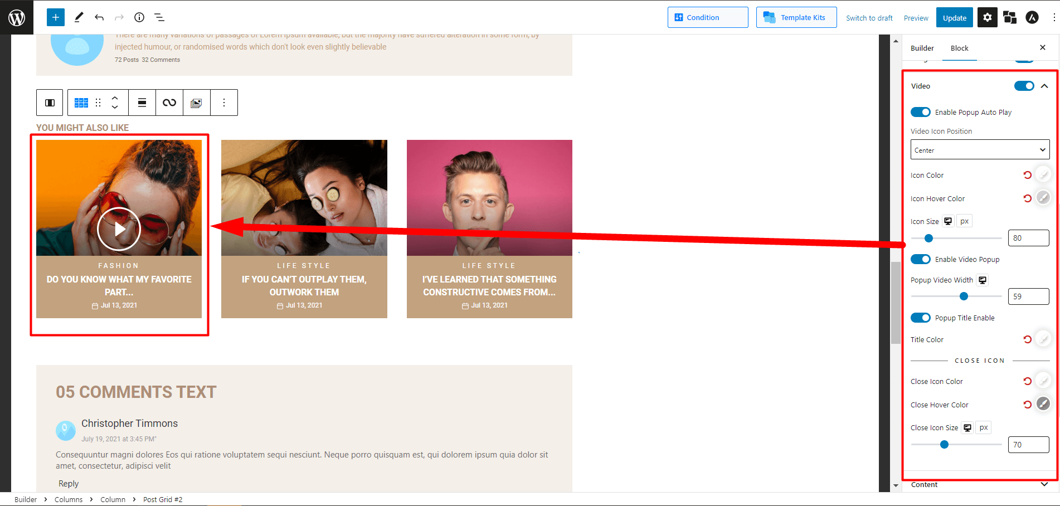Select the parent Columns block icon

[x=50, y=103]
